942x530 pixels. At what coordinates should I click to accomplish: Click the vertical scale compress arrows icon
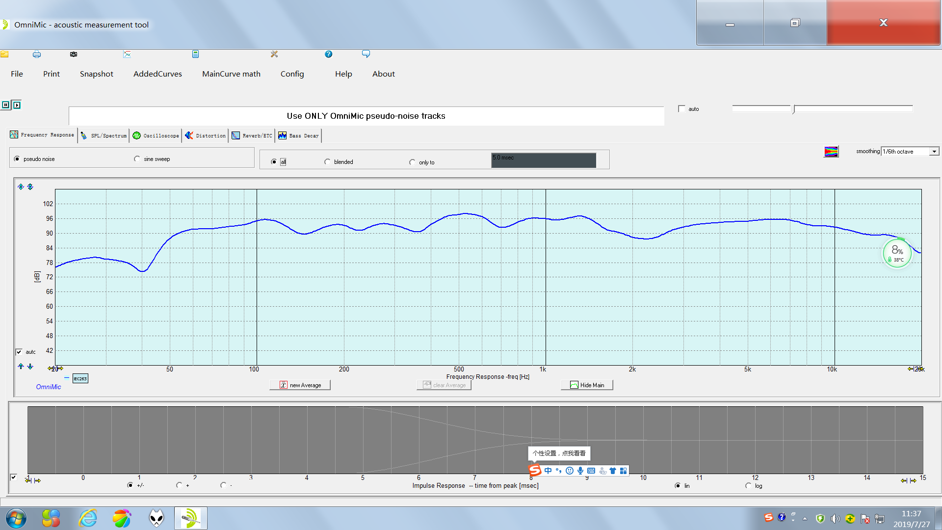tap(30, 186)
